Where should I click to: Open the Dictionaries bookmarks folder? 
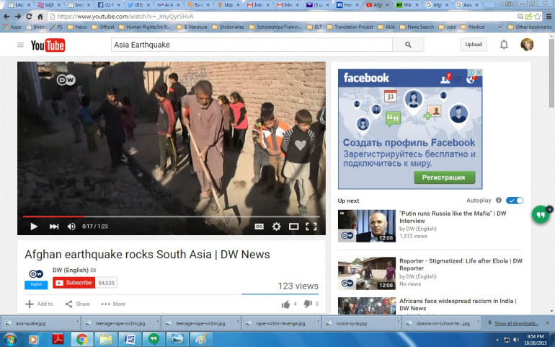[x=228, y=27]
